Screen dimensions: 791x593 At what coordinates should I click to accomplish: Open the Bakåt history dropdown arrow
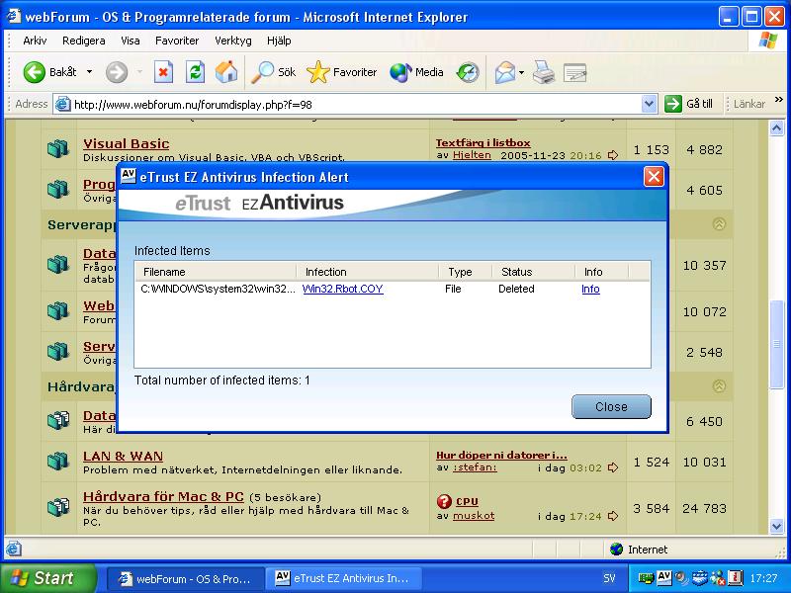tap(89, 72)
